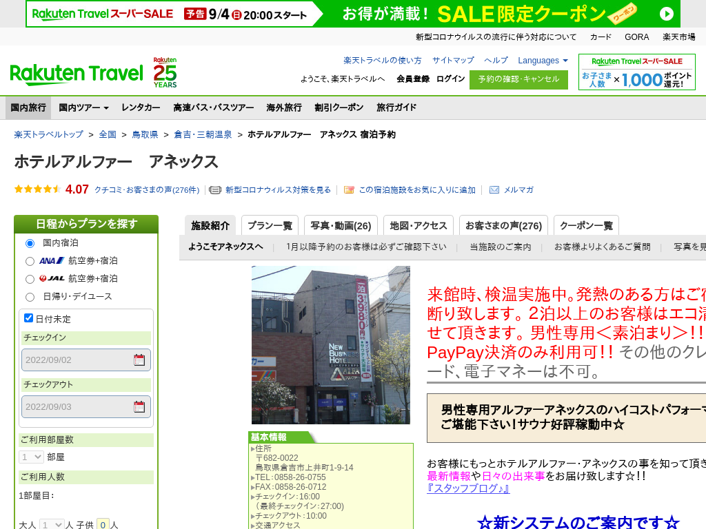The height and width of the screenshot is (529, 706).
Task: Open the 地図・アクセス tab
Action: point(418,225)
